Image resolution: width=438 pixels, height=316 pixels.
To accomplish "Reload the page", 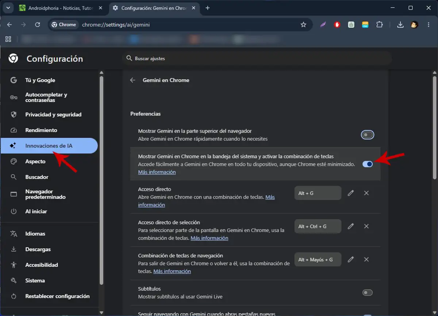I will (x=37, y=25).
